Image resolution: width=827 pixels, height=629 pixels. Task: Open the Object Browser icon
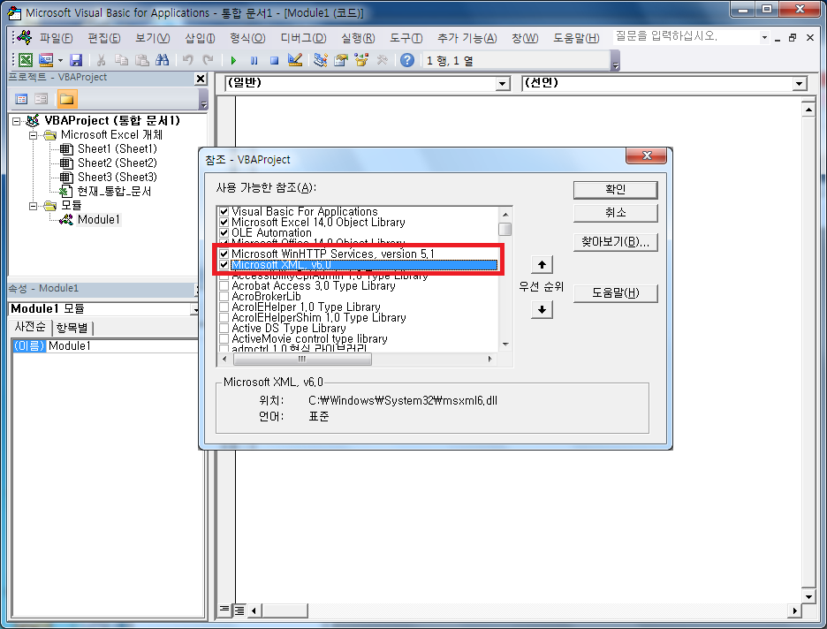point(362,59)
